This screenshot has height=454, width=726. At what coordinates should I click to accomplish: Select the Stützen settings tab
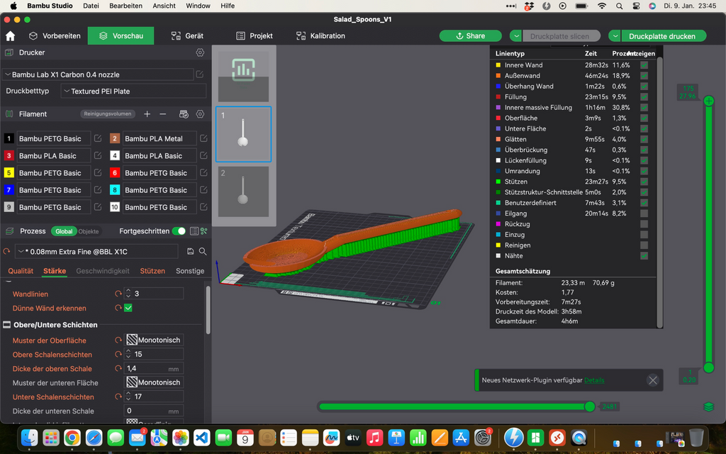152,271
